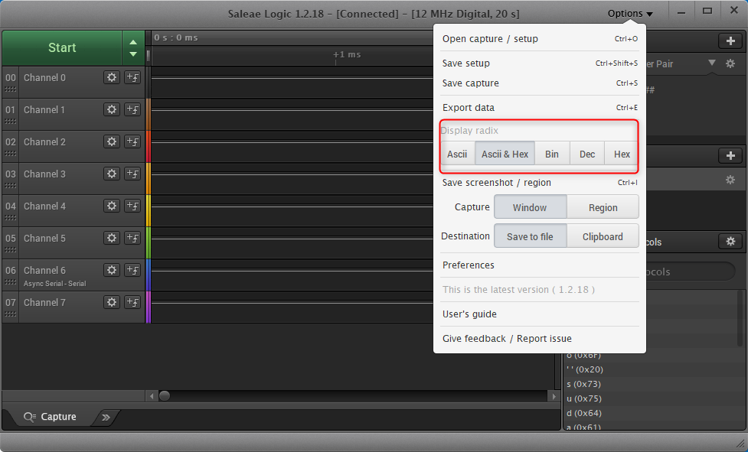The image size is (748, 452).
Task: Select Ascii & Hex display radix
Action: pos(505,154)
